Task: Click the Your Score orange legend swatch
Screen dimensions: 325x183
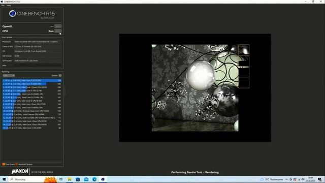Action: pyautogui.click(x=4, y=164)
